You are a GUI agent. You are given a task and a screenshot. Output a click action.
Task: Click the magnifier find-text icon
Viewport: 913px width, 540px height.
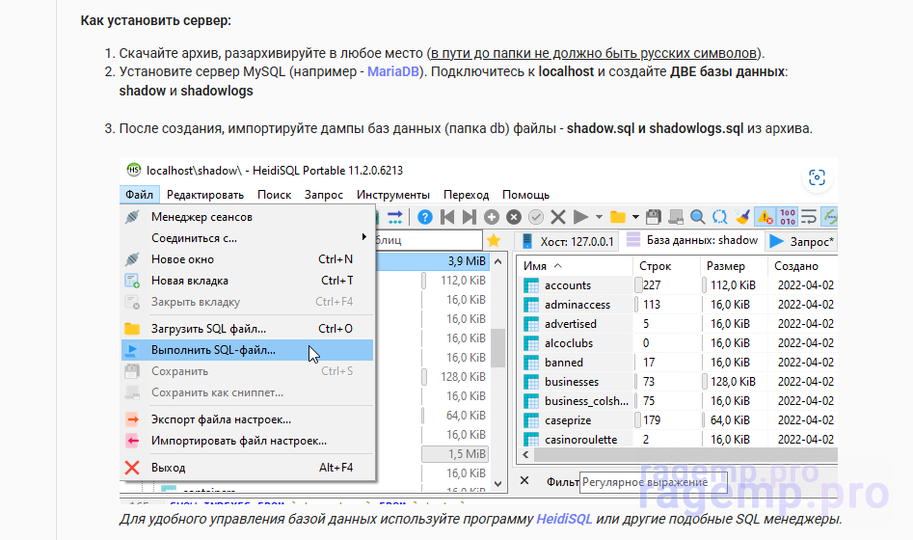(x=698, y=217)
